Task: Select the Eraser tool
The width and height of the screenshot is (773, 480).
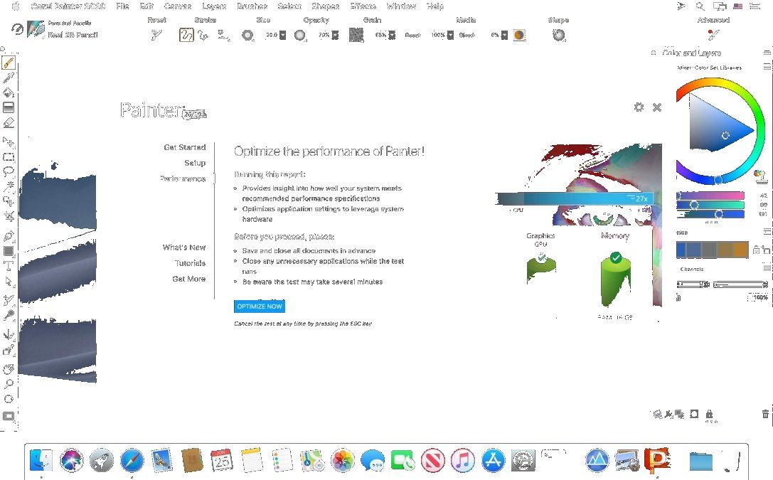Action: [9, 122]
